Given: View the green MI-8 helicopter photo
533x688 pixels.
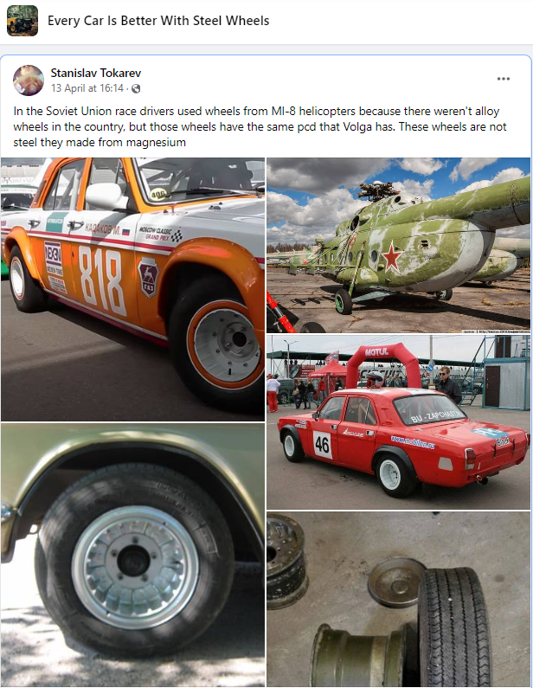Looking at the screenshot, I should point(398,245).
